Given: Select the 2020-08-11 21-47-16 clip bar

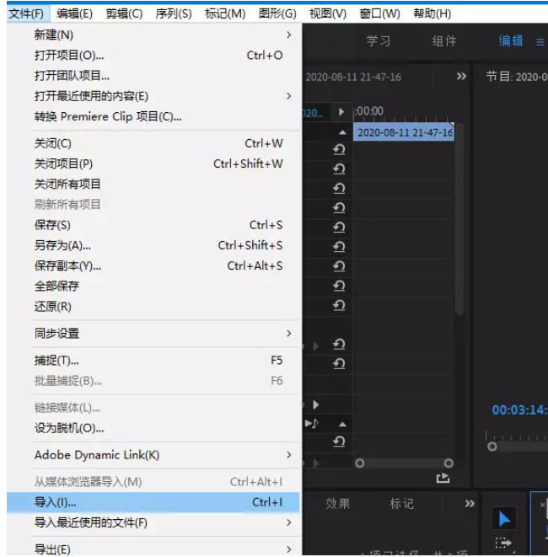Looking at the screenshot, I should pyautogui.click(x=404, y=133).
